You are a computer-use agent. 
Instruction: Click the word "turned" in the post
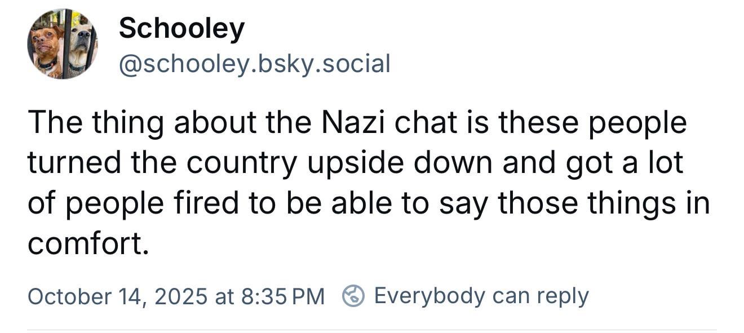pyautogui.click(x=74, y=163)
